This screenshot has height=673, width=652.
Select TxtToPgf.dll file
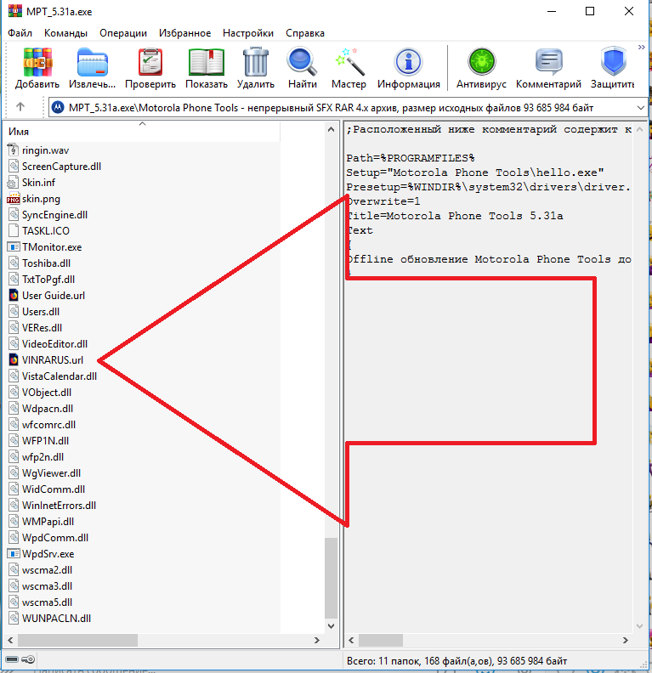coord(48,280)
